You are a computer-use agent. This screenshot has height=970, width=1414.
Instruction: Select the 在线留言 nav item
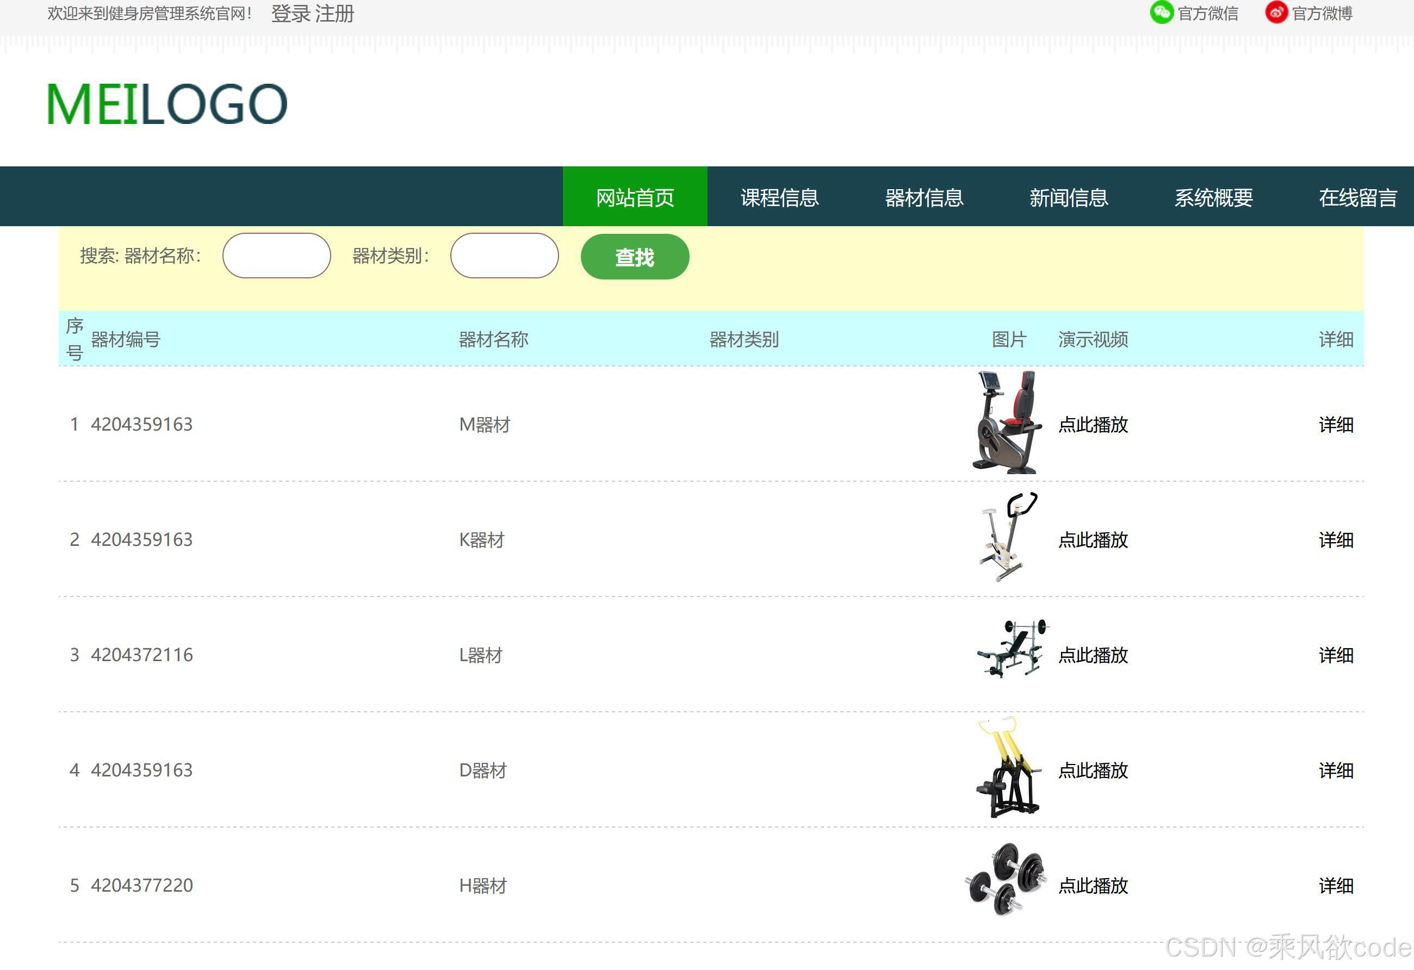coord(1357,197)
